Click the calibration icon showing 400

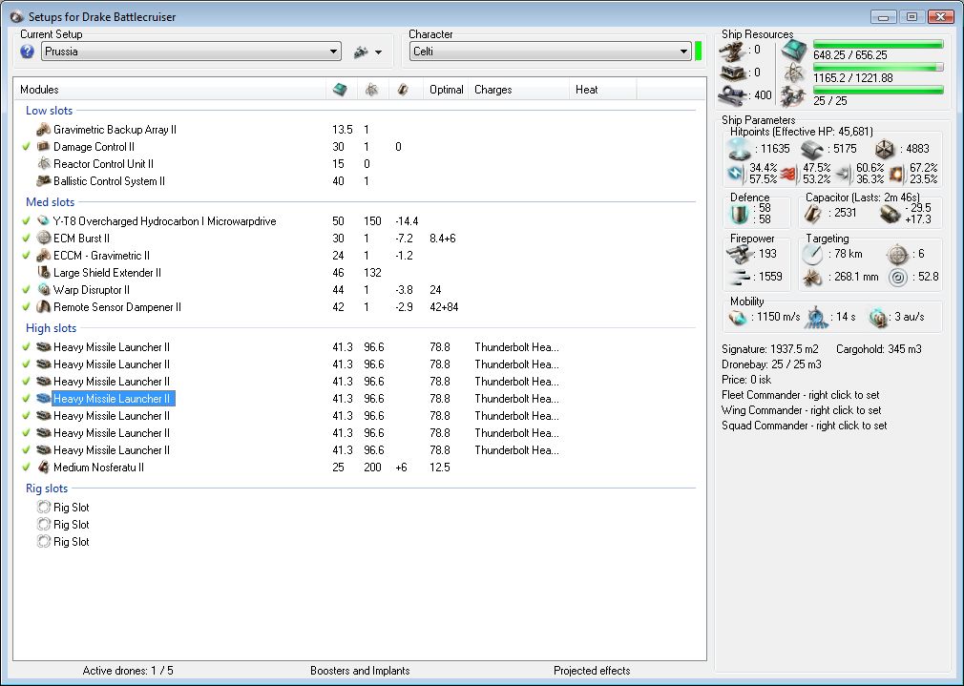pyautogui.click(x=733, y=96)
